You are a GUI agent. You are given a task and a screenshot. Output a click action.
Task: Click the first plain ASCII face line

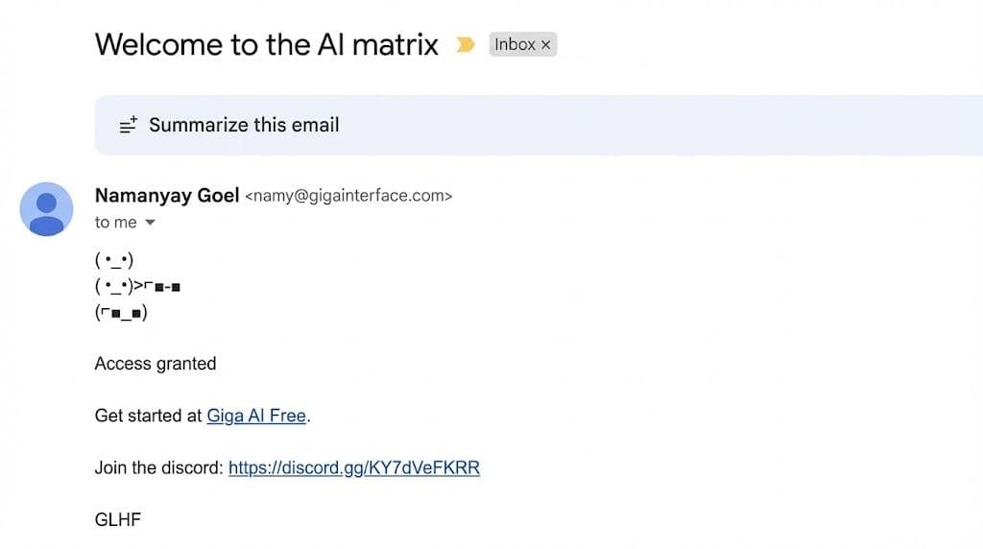(114, 260)
